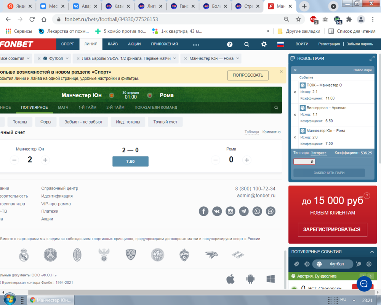
Task: Expand the bet slip panel fullscreen icon
Action: [372, 58]
